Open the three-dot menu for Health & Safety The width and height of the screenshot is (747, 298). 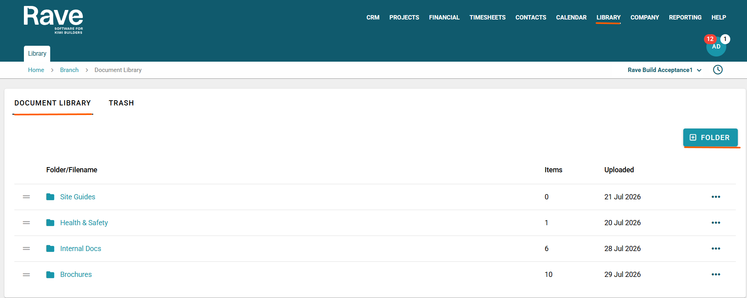point(716,223)
